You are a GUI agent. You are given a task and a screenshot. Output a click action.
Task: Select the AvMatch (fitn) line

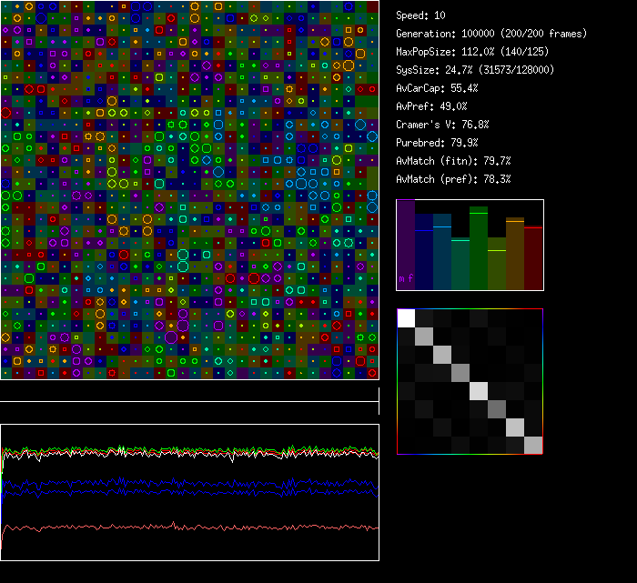(x=453, y=161)
